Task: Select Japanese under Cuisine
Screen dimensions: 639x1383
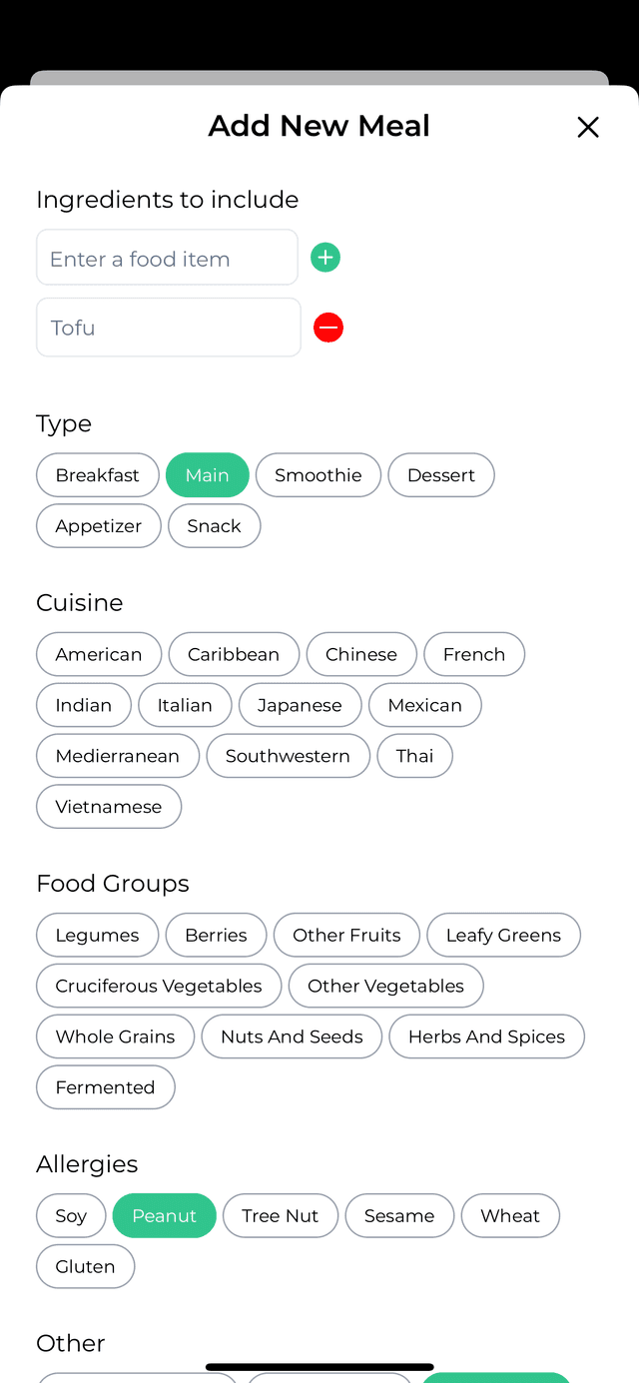Action: 300,704
